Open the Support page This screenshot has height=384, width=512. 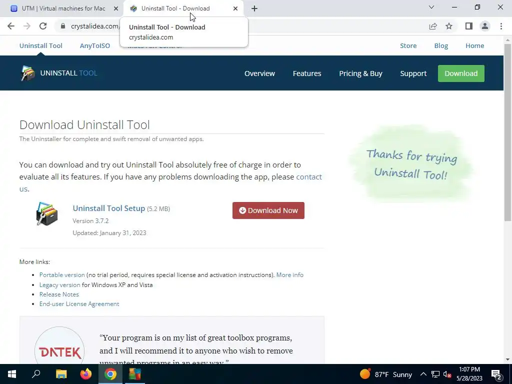(413, 73)
